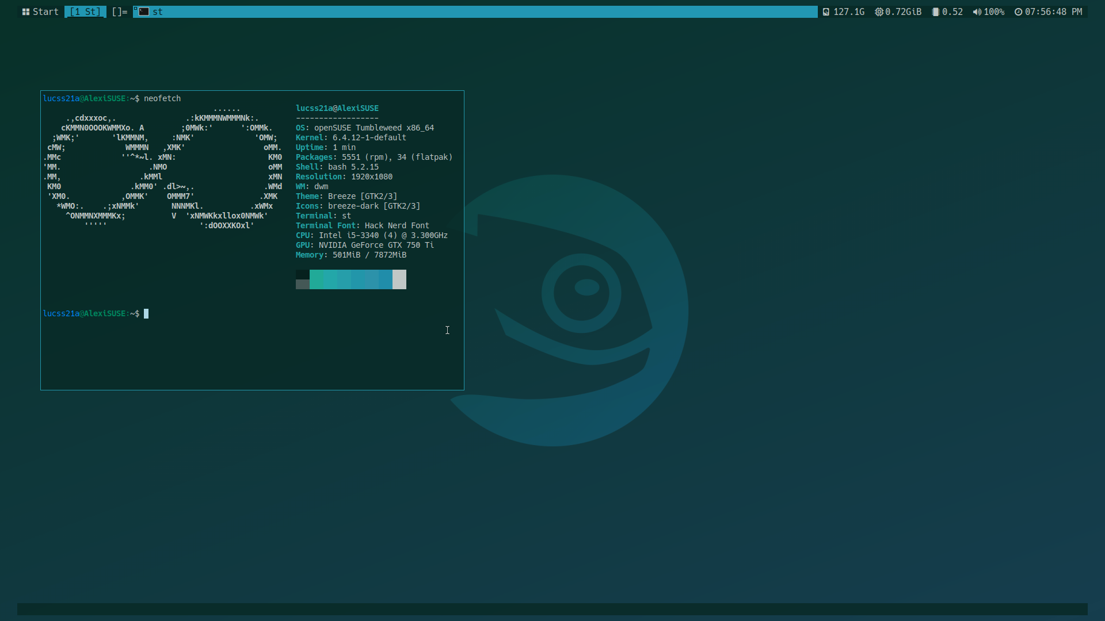Click the terminal cursor at bottom prompt
This screenshot has height=621, width=1105.
(x=146, y=313)
